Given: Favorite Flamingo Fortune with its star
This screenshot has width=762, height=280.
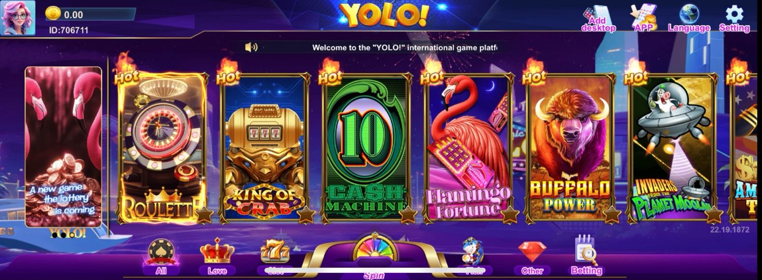Looking at the screenshot, I should tap(510, 215).
